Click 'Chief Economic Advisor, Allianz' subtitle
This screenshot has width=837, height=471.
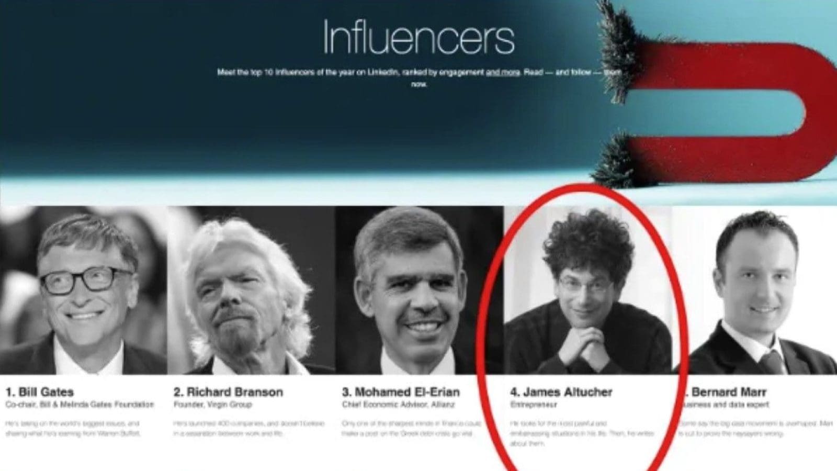coord(399,405)
